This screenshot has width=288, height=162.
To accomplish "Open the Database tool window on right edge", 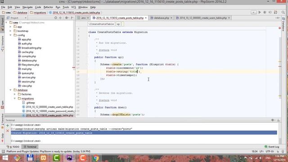I will click(x=283, y=24).
